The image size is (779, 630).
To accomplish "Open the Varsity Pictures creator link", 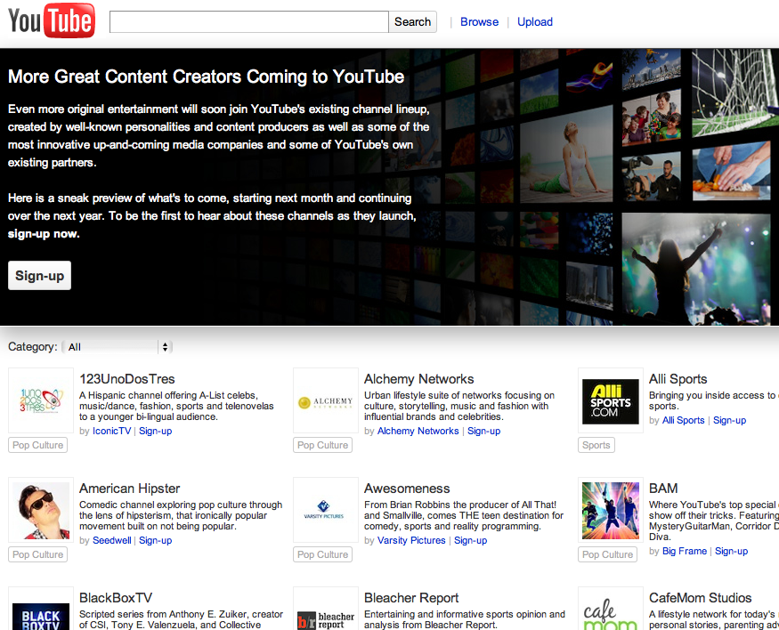I will click(411, 540).
